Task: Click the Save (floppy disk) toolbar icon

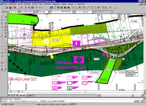Action: click(x=10, y=8)
